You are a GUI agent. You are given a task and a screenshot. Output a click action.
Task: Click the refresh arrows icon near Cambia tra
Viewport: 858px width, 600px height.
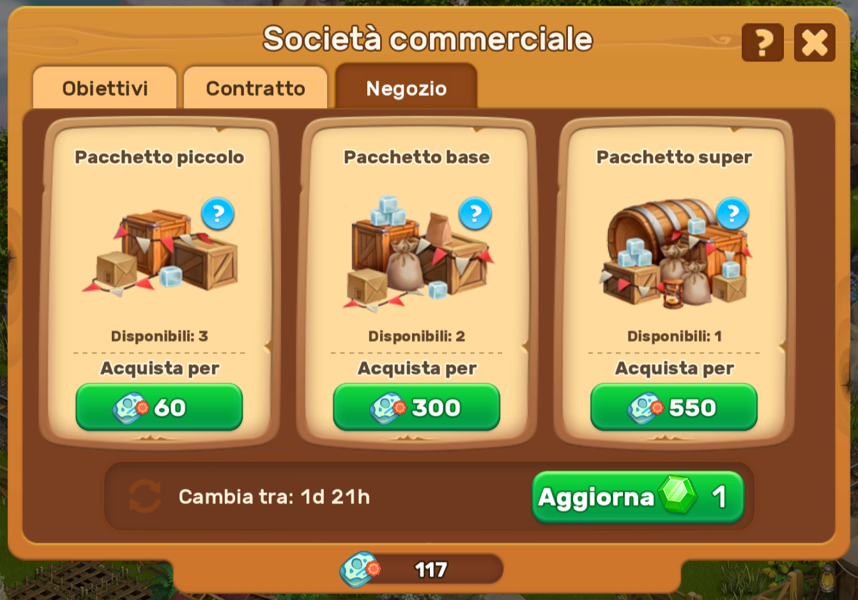tap(144, 496)
